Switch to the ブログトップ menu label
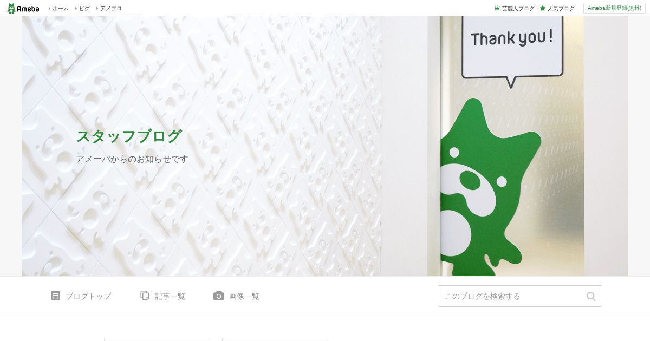650x341 pixels. (x=88, y=296)
